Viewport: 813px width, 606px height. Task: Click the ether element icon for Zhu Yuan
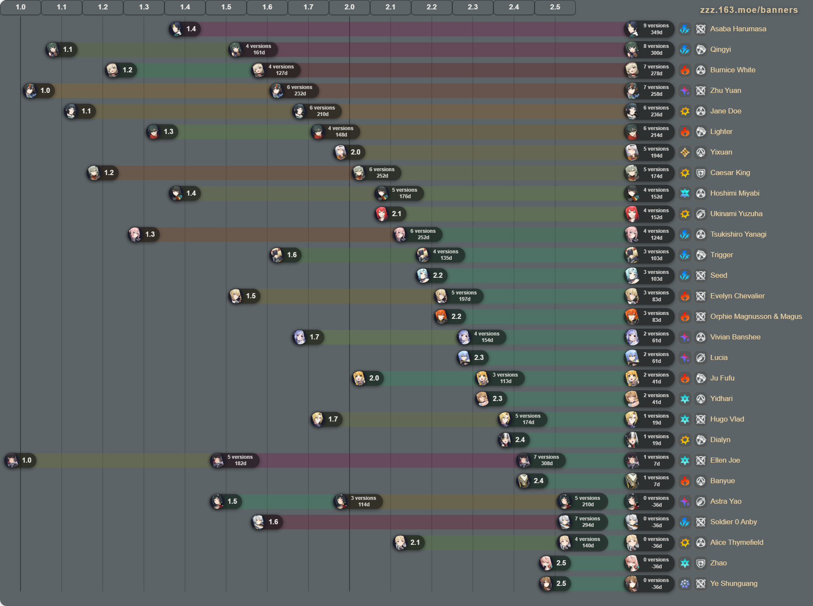685,91
